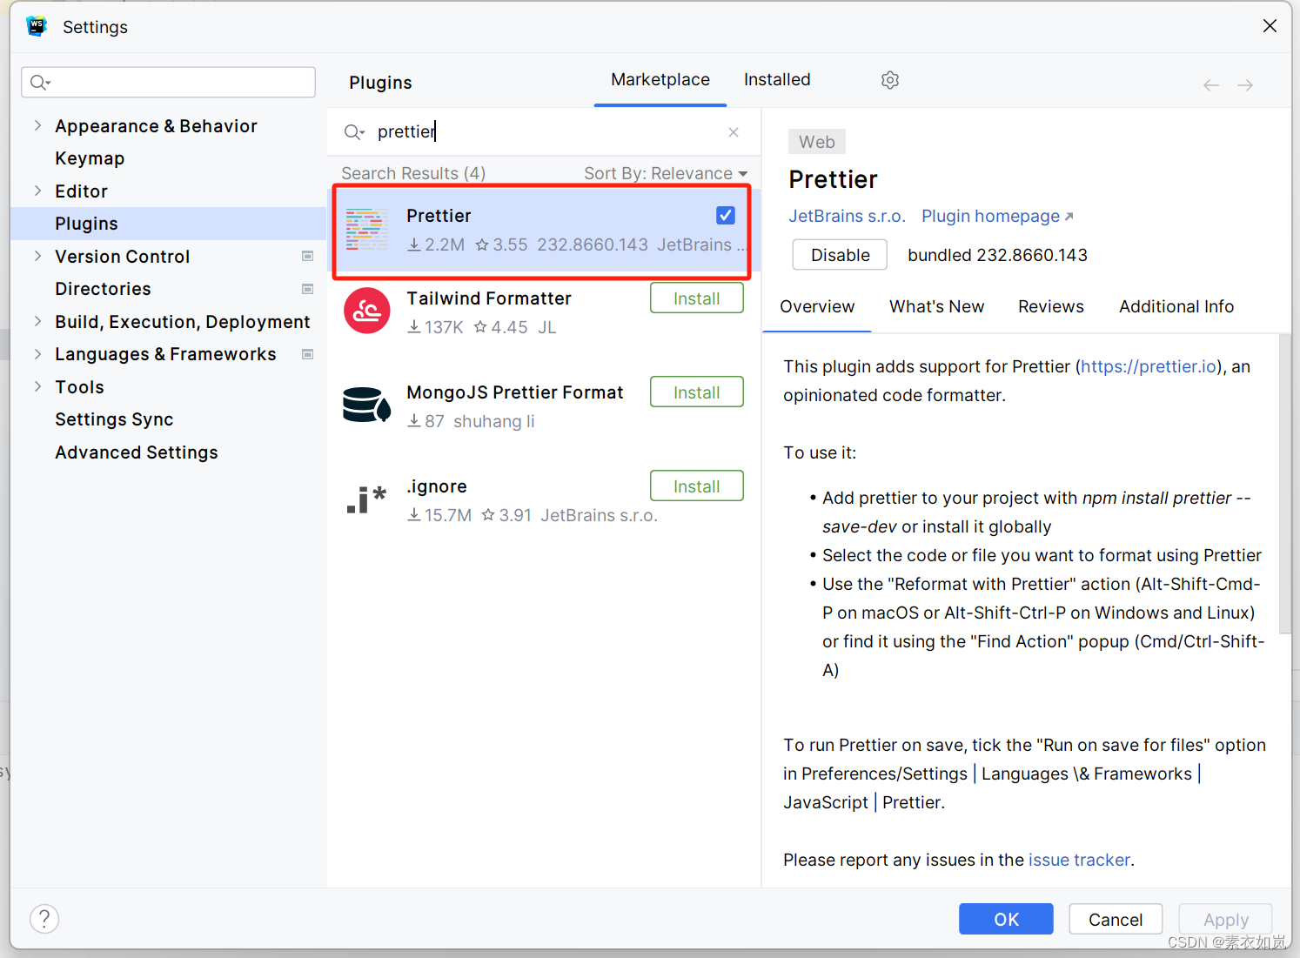Clear the prettier search with X
The image size is (1300, 958).
coord(734,132)
